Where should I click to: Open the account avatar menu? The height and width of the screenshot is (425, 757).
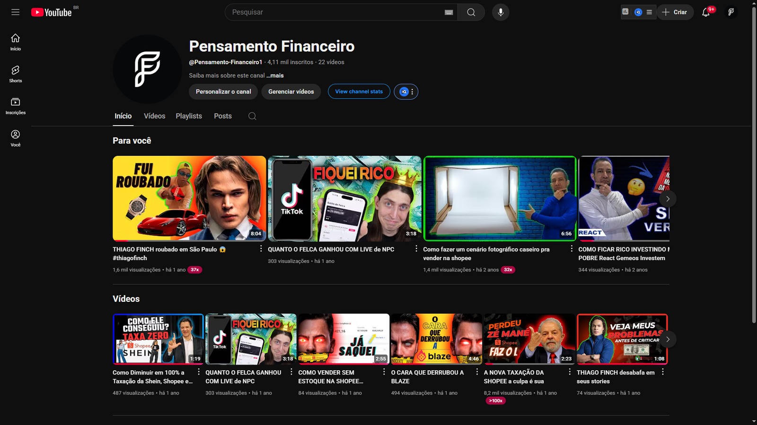tap(731, 12)
